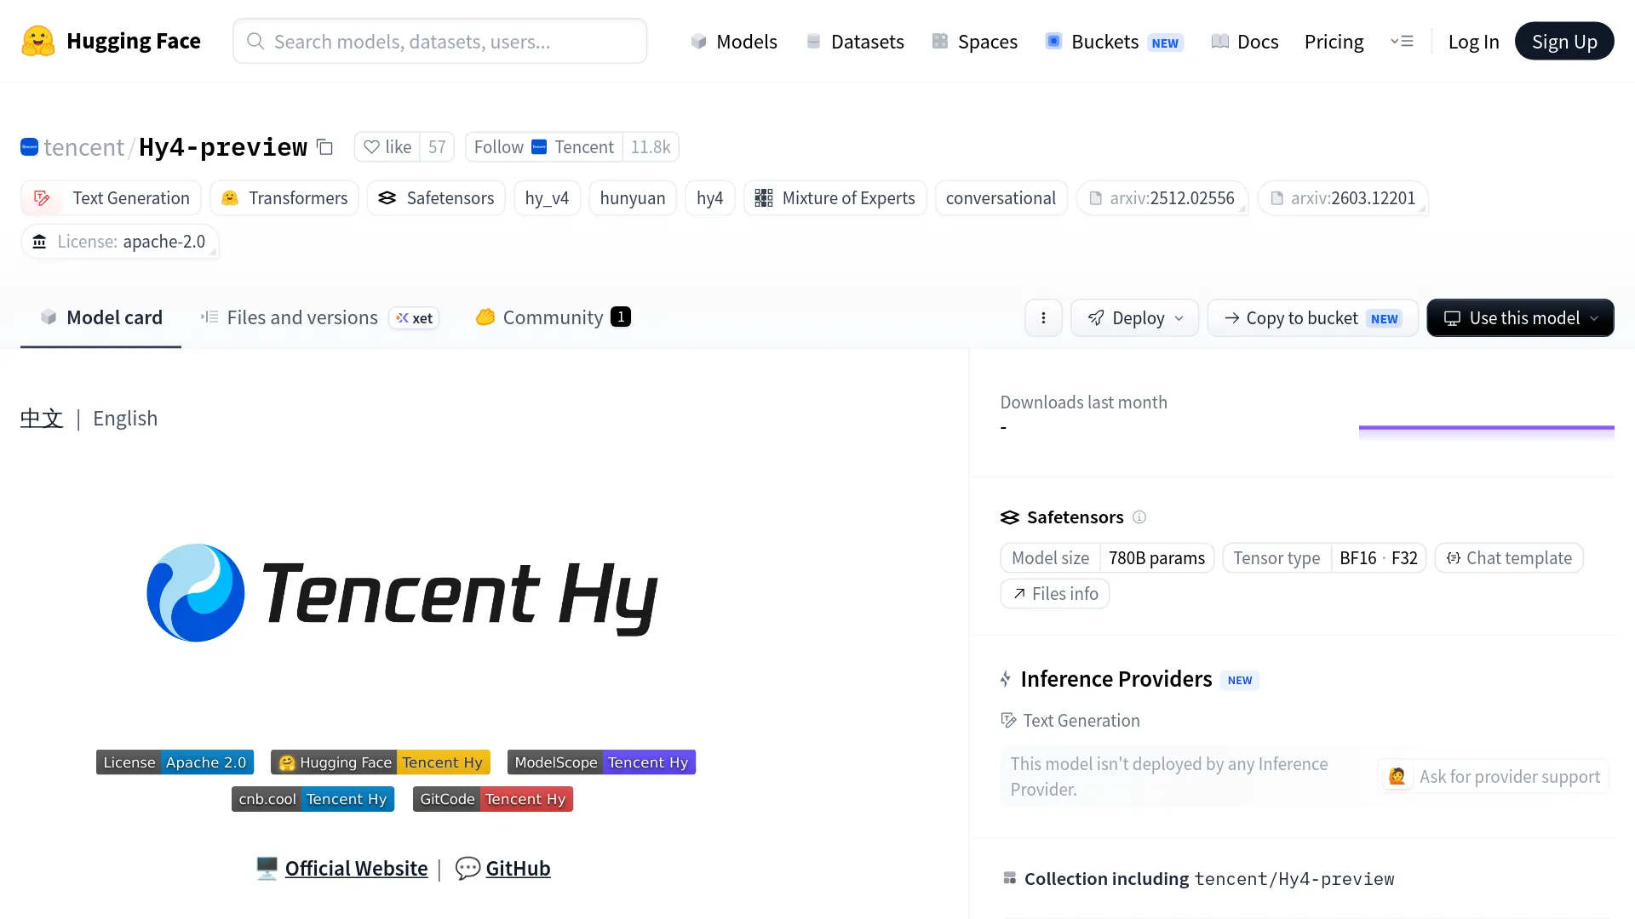Click the Tencent organization avatar beside tencent
The width and height of the screenshot is (1635, 919).
(29, 147)
